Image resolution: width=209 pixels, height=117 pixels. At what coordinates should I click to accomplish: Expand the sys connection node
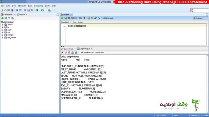pyautogui.click(x=2, y=32)
